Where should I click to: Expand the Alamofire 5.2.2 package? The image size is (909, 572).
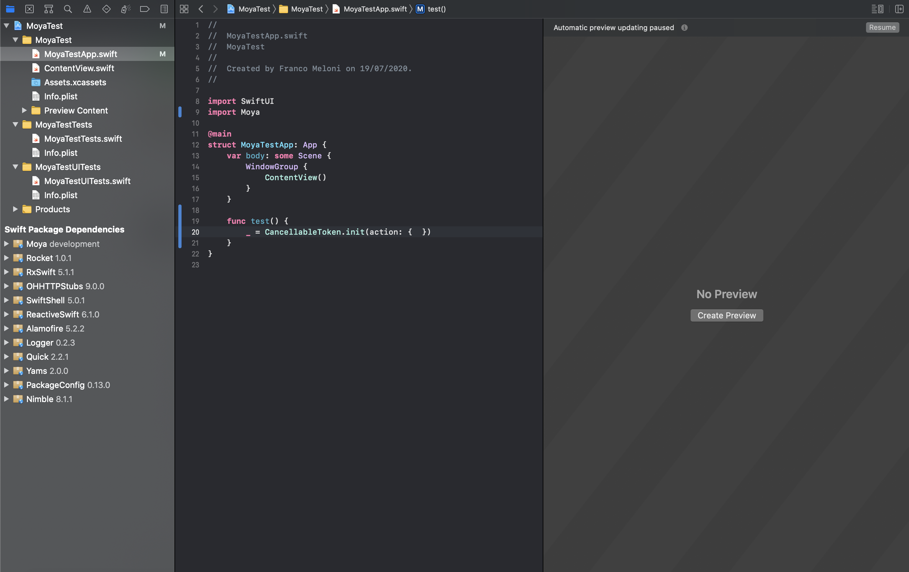(6, 329)
